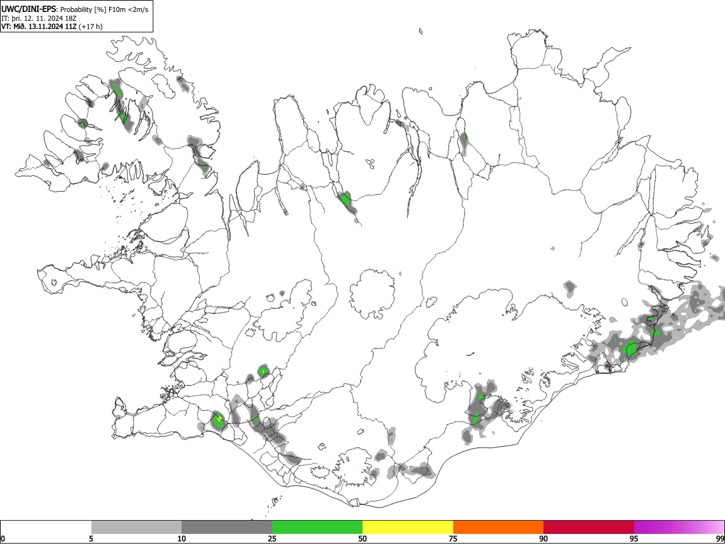Screen dimensions: 725x544
Task: Click the dark gray 10-25% legend swatch
Action: coord(227,528)
